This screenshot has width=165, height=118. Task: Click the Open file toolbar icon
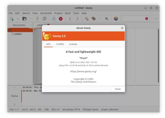tap(24, 19)
